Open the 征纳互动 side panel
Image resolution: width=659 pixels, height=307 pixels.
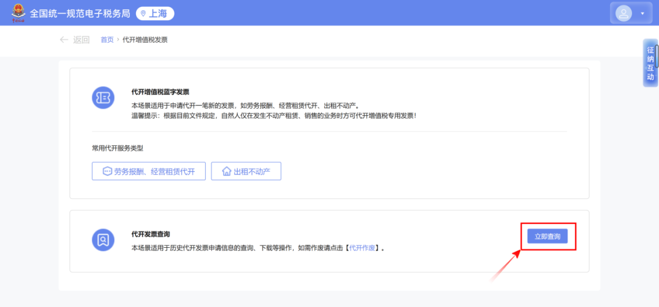pos(650,63)
